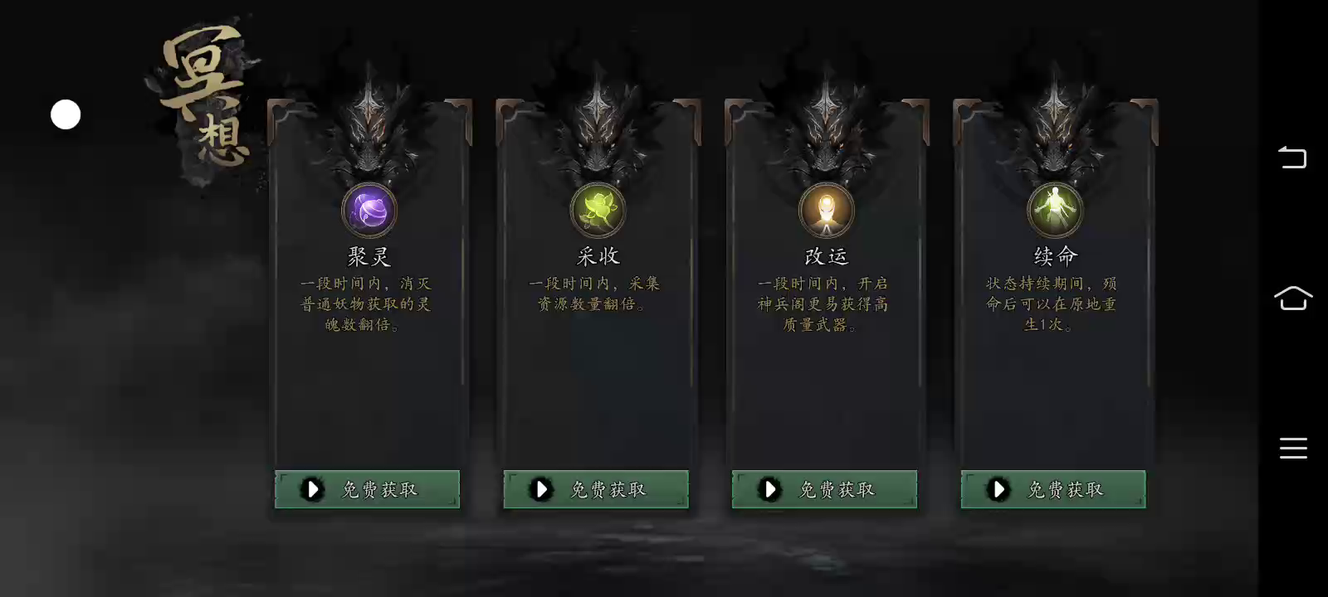
Task: Tap the purple 聚灵 orb icon
Action: click(369, 211)
